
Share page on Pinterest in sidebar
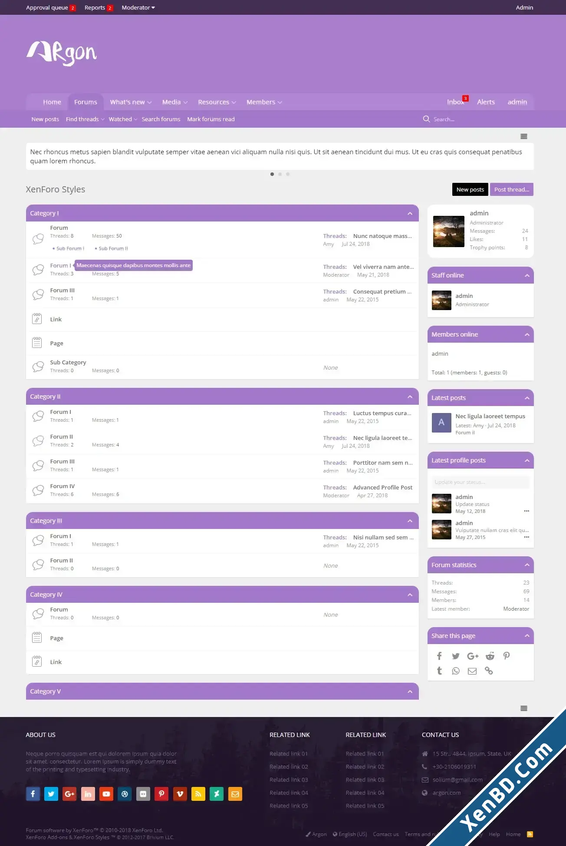click(507, 656)
